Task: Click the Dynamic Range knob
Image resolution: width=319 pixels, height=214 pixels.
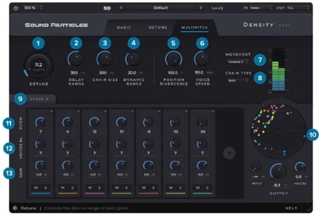Action: click(133, 59)
